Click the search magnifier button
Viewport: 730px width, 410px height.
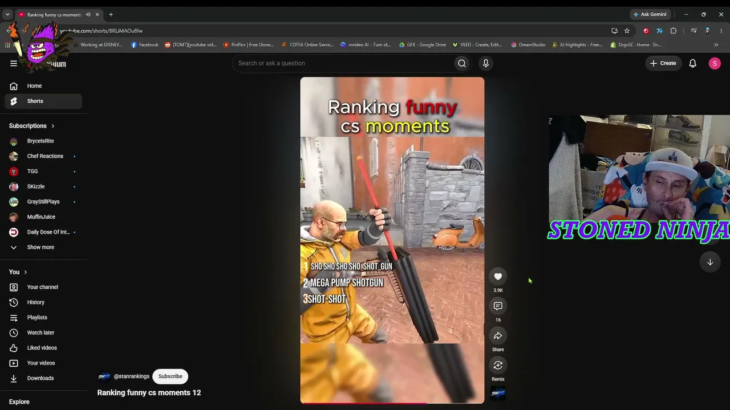click(x=462, y=63)
